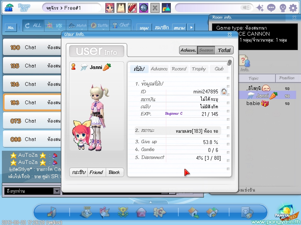
Task: Click the red club set icon
Action: point(132,8)
